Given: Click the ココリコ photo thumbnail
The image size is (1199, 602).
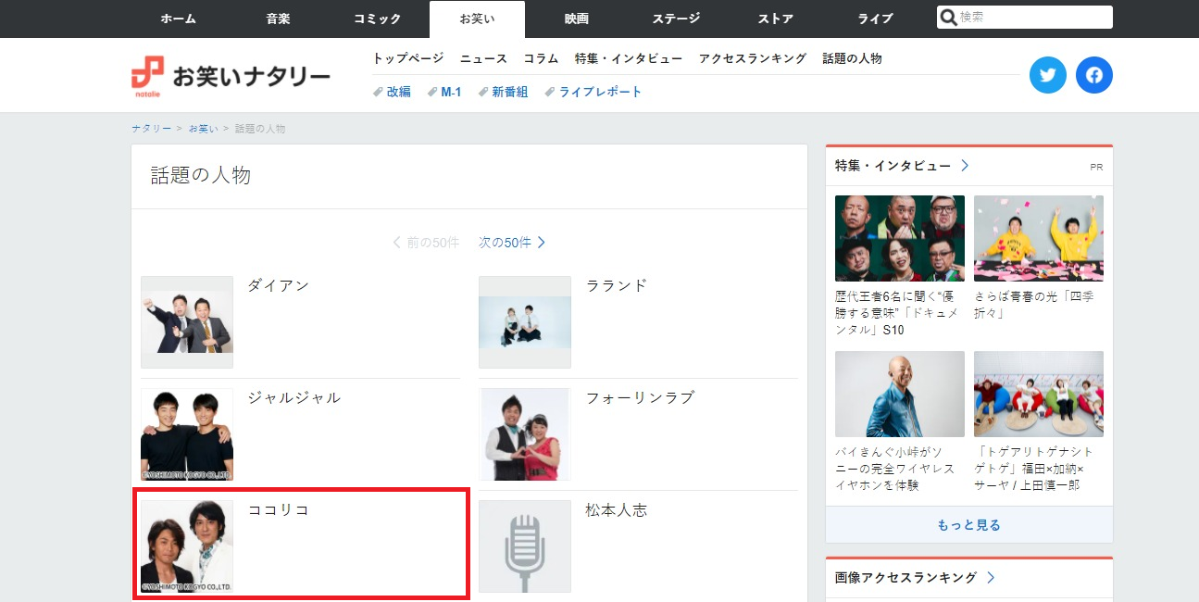Looking at the screenshot, I should pos(187,546).
